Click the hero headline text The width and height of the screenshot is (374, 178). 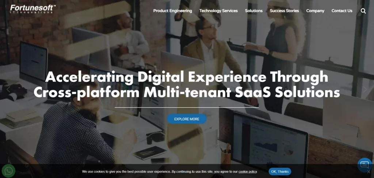coord(187,84)
